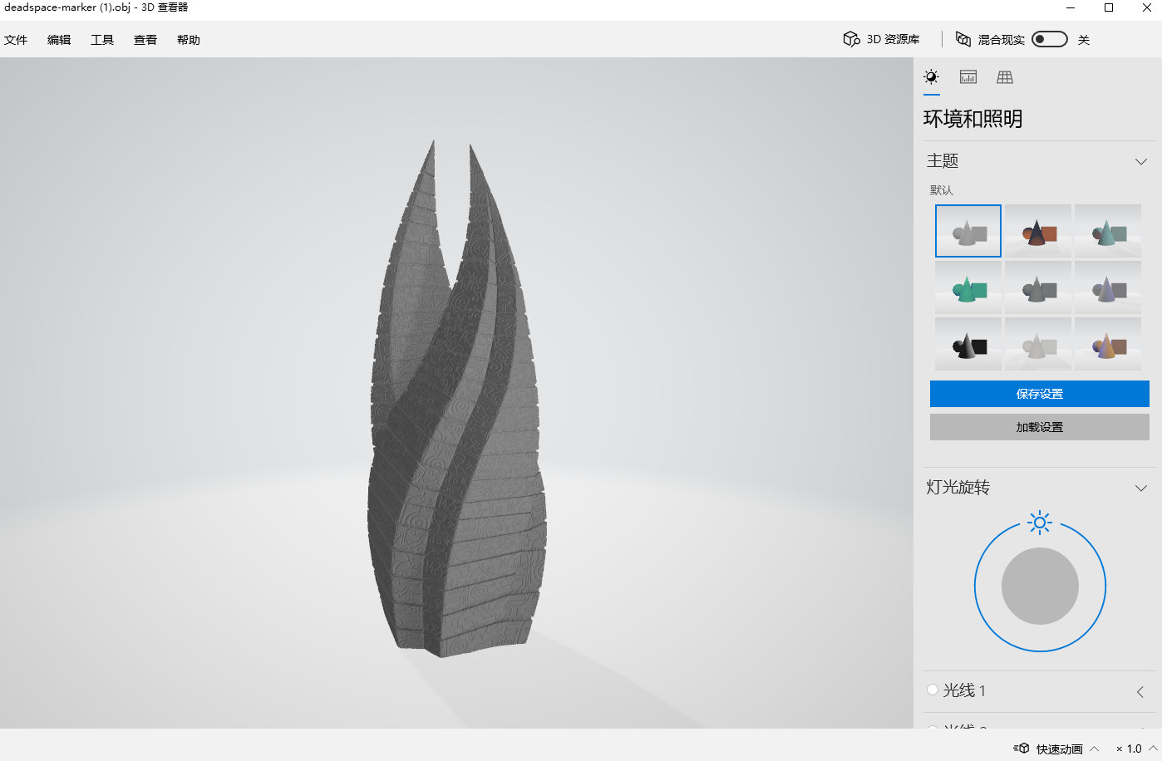
Task: Open the 文件 menu
Action: point(16,40)
